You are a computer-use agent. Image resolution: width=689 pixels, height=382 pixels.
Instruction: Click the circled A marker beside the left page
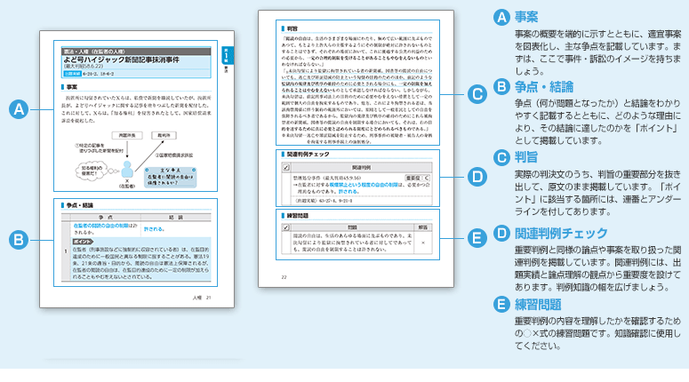[x=16, y=110]
